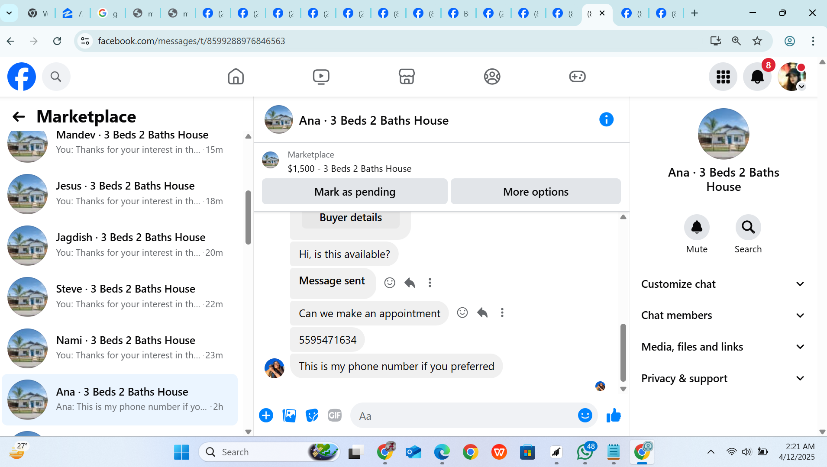Open Jagdish conversation
This screenshot has width=827, height=467.
[120, 245]
